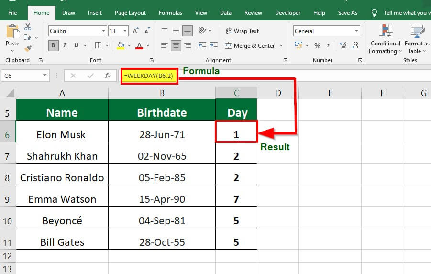Open Orientation text rotation icon

click(202, 31)
